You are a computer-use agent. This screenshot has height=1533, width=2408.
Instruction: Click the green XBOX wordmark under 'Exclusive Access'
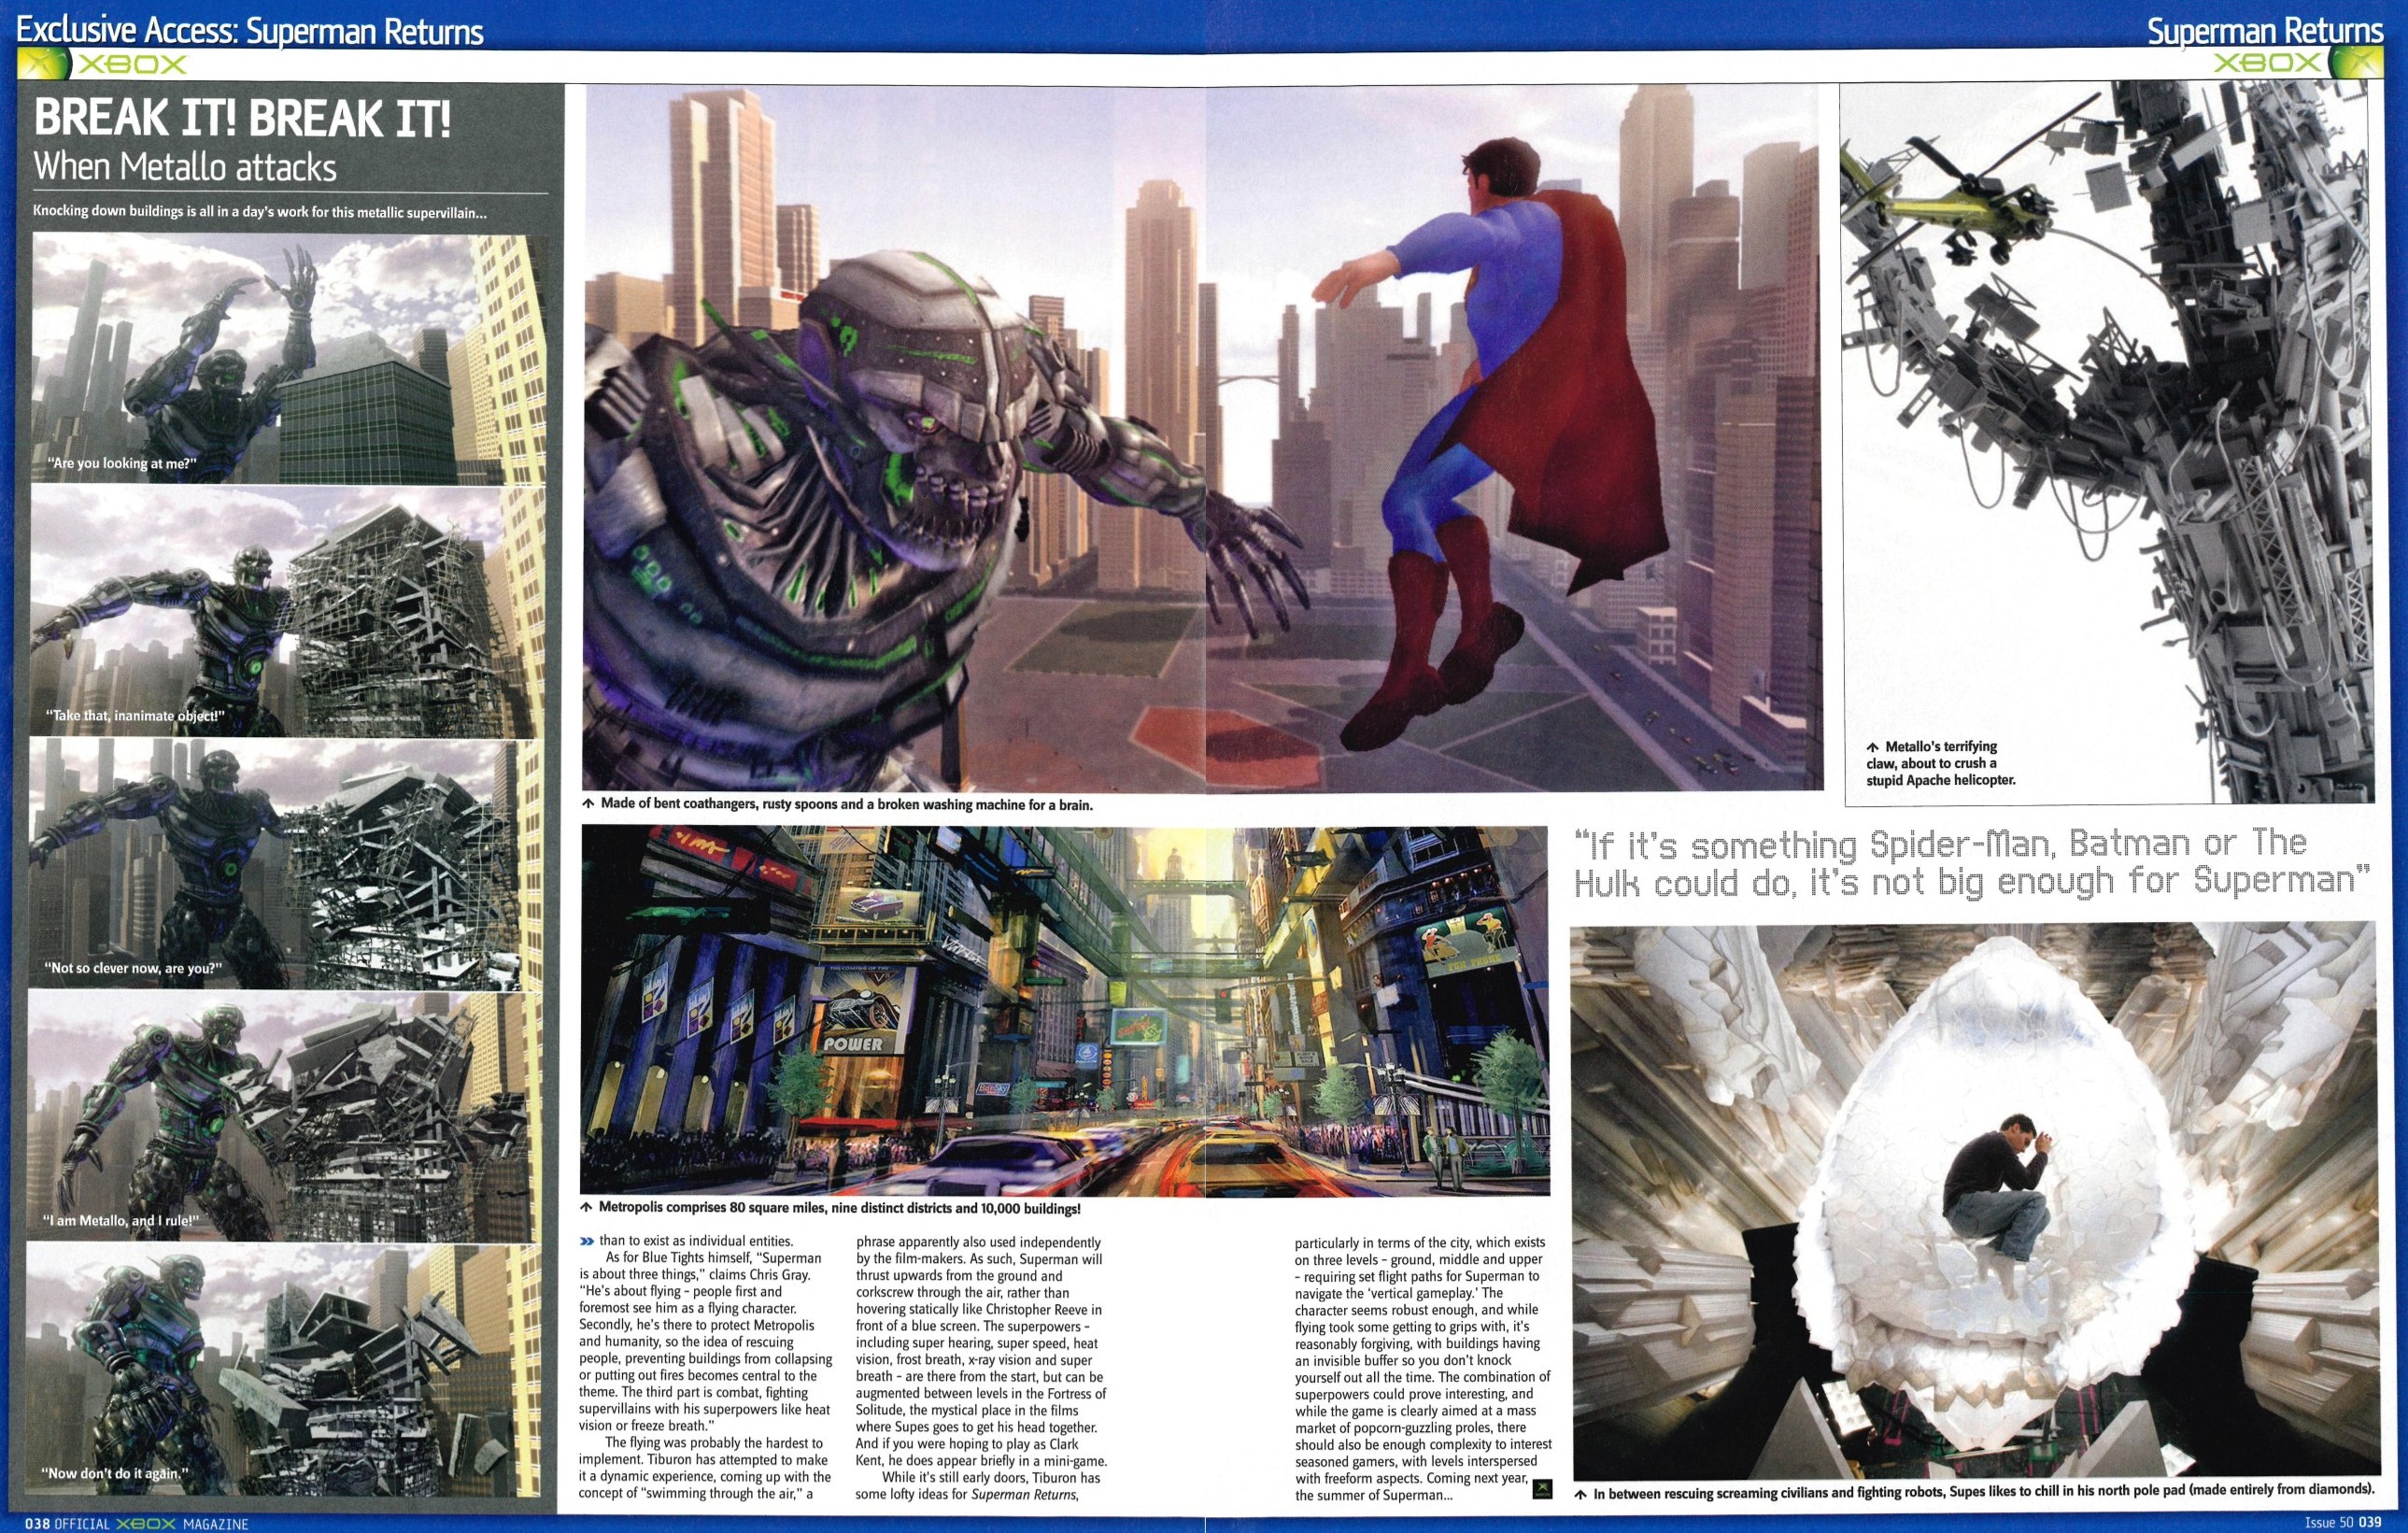133,65
